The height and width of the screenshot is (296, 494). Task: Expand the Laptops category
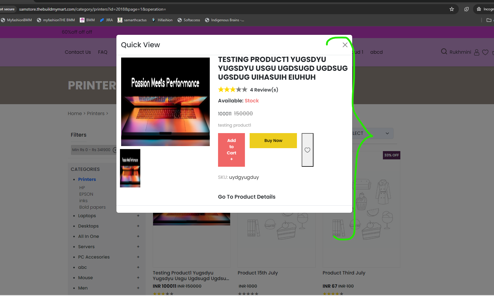coord(138,216)
